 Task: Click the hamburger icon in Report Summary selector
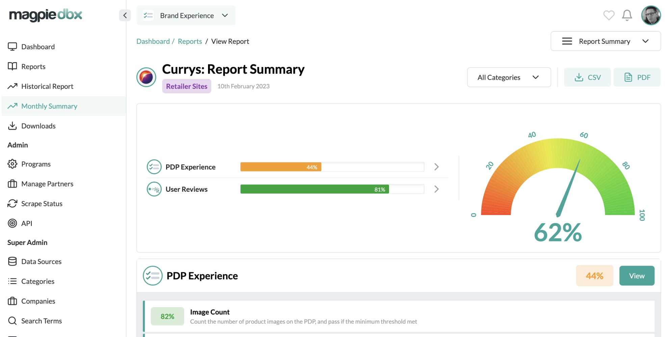click(x=567, y=41)
